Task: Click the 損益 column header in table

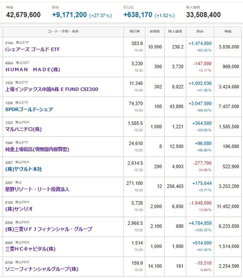Action: [200, 32]
